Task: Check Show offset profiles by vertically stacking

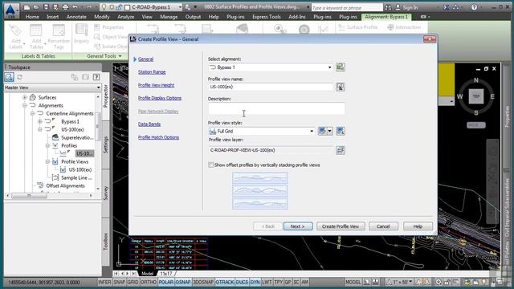Action: pyautogui.click(x=210, y=165)
